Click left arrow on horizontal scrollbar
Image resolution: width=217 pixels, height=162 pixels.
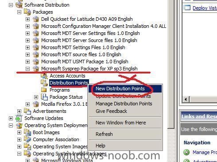click(186, 99)
